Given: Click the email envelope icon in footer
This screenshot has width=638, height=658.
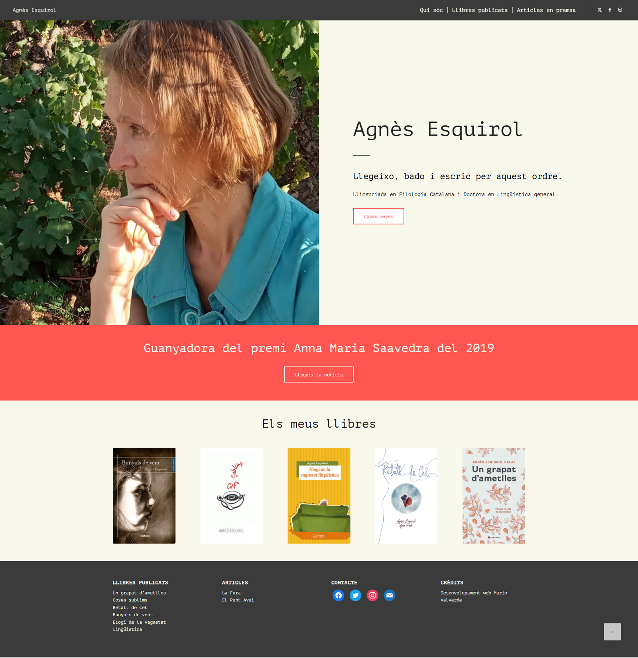Looking at the screenshot, I should click(390, 595).
